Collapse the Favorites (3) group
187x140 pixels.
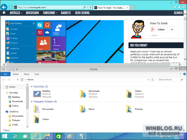click(32, 86)
